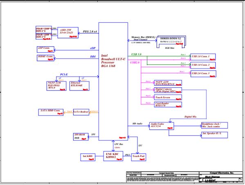Select the AMD GPU block
Viewport: 245px width, 185px height.
(x=68, y=33)
